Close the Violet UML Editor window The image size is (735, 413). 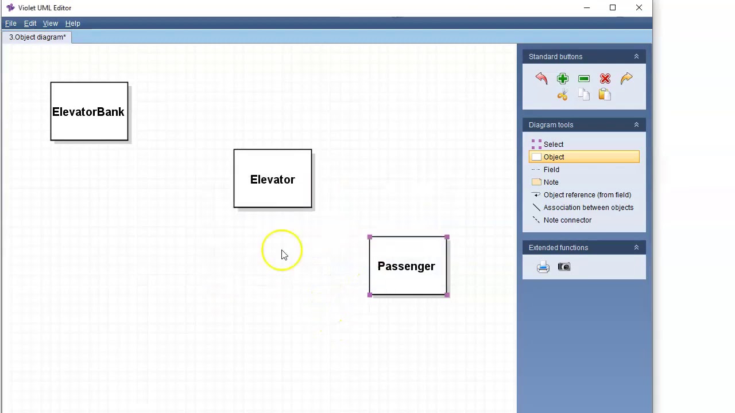[x=639, y=7]
